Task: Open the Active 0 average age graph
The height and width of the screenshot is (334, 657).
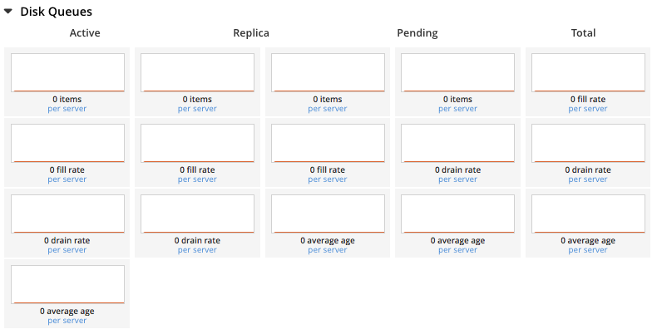Action: [x=67, y=284]
